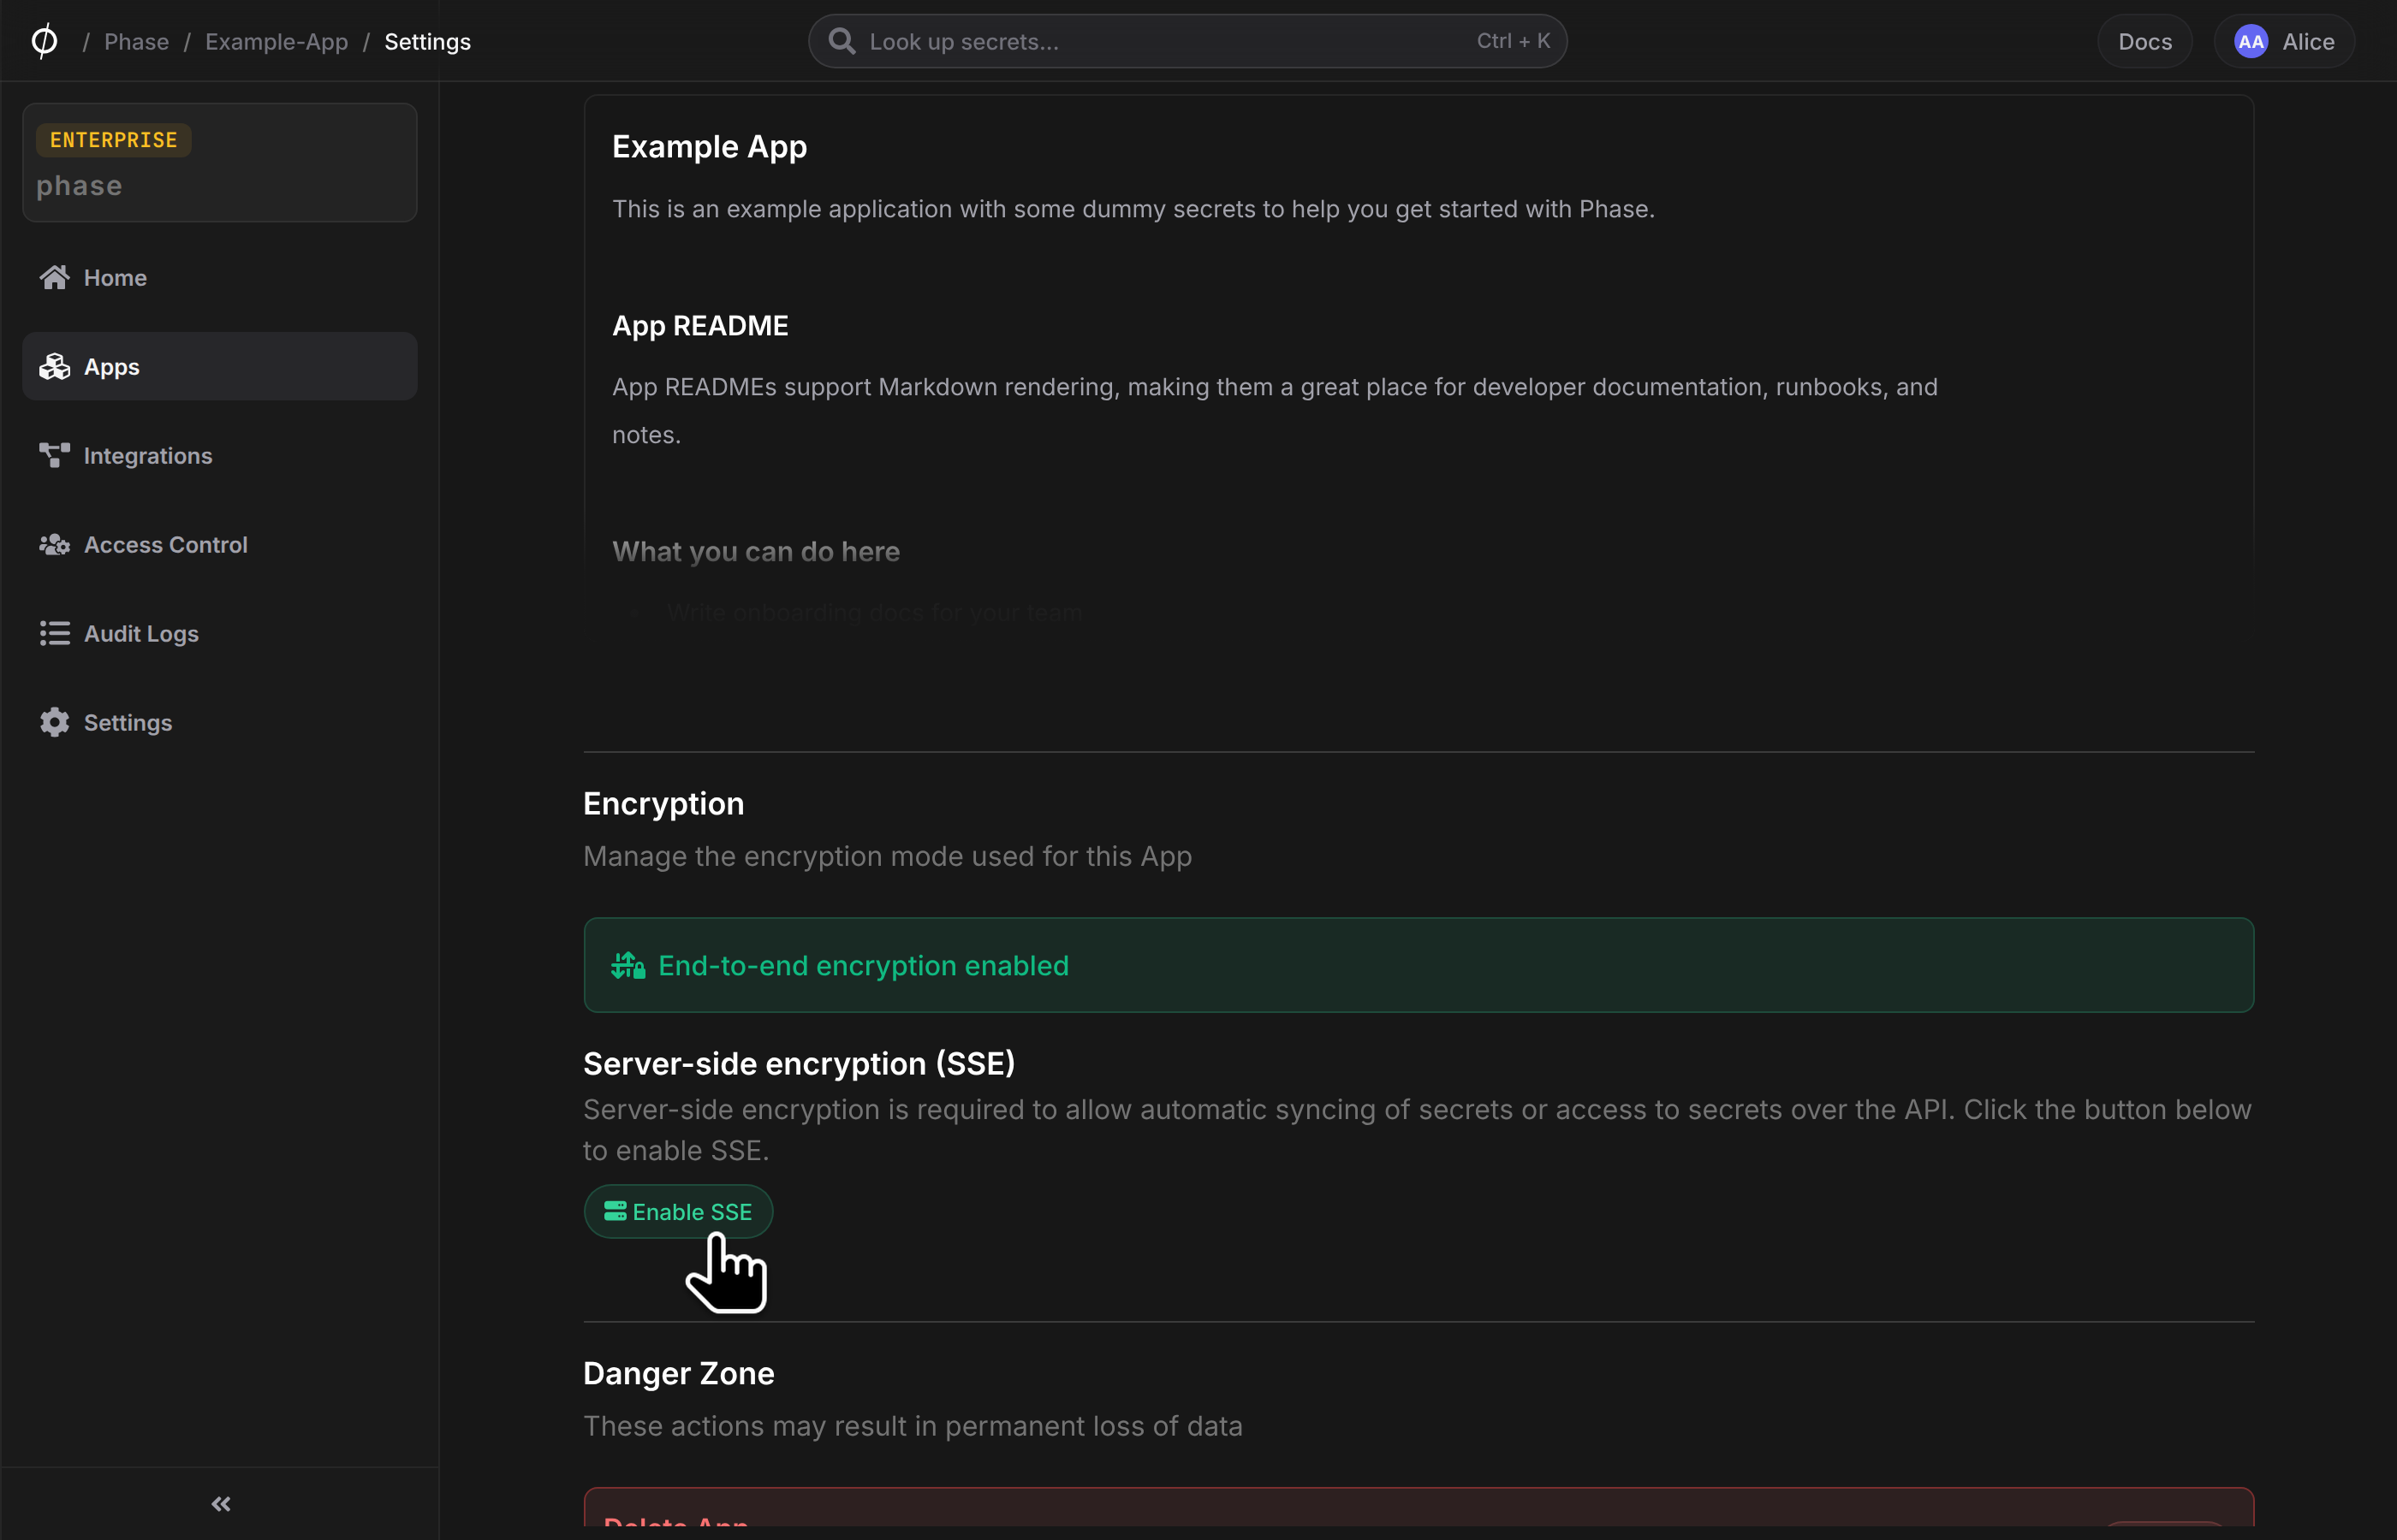Select Apps in the sidebar
The image size is (2397, 1540).
coord(219,366)
